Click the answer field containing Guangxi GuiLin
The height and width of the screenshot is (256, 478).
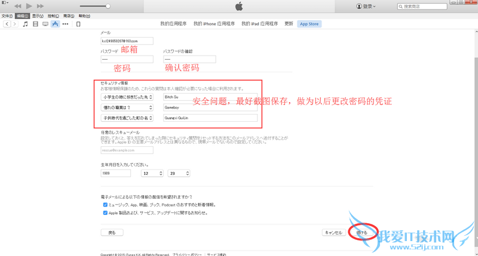coord(210,118)
